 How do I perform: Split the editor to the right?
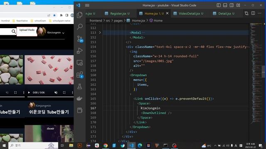pyautogui.click(x=253, y=13)
